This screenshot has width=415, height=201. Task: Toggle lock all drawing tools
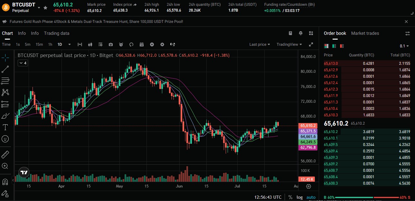[x=5, y=194]
